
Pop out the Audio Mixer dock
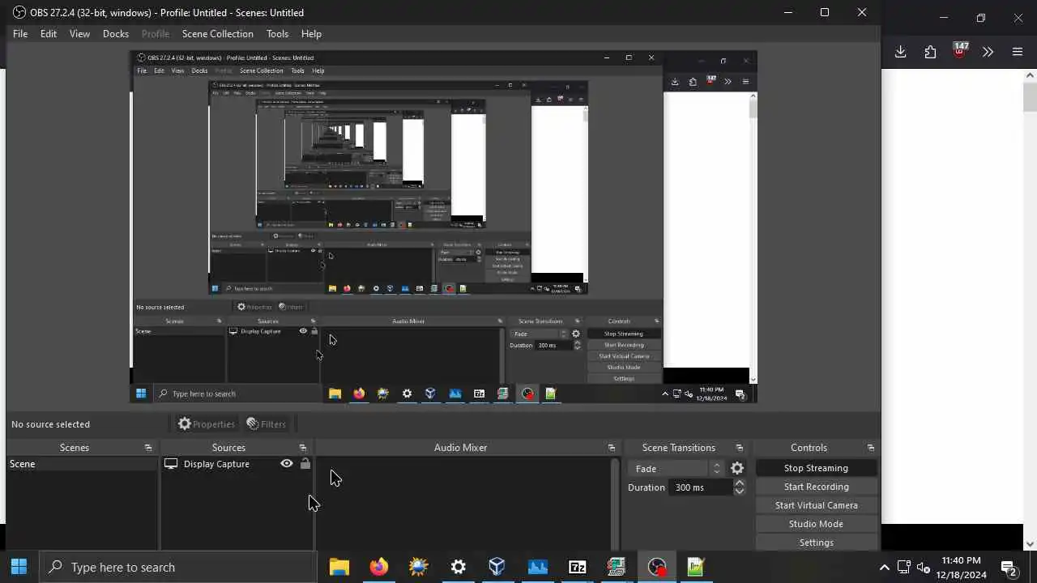612,448
